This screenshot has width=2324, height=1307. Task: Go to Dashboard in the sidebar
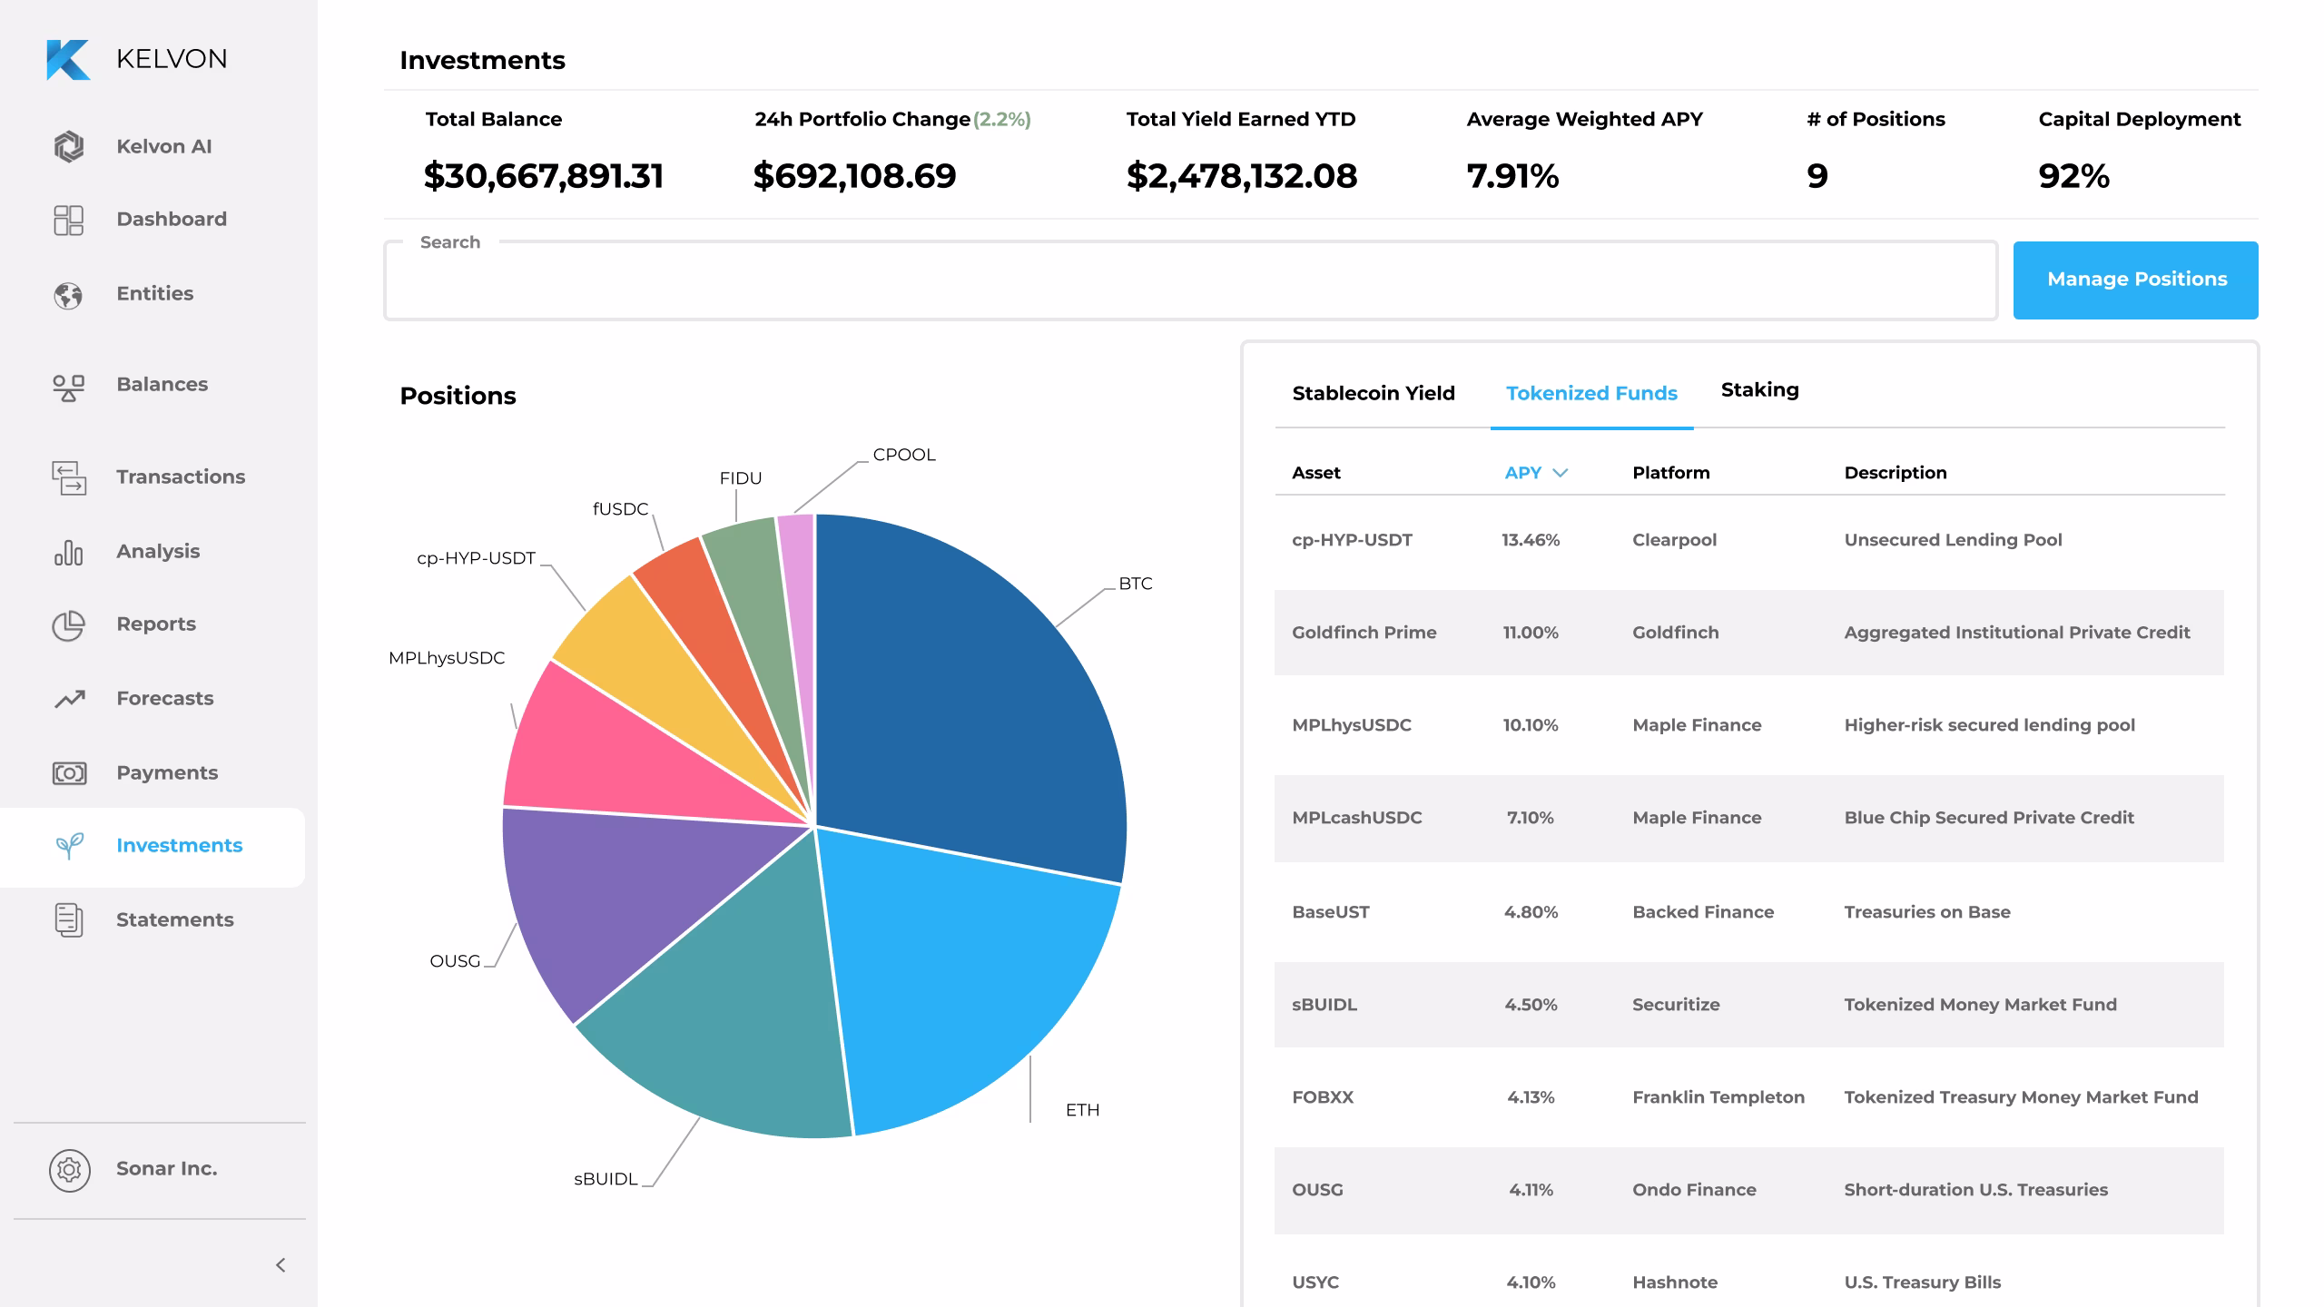172,219
